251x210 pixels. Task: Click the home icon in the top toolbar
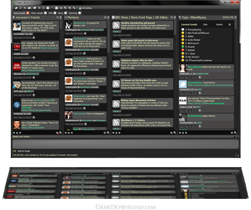(48, 8)
